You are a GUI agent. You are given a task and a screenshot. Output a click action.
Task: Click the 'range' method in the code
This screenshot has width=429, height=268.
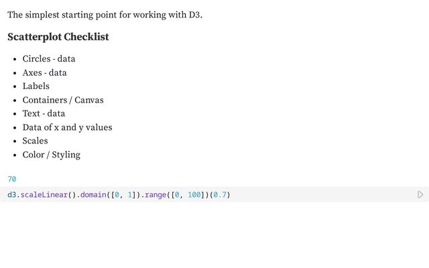tap(156, 195)
